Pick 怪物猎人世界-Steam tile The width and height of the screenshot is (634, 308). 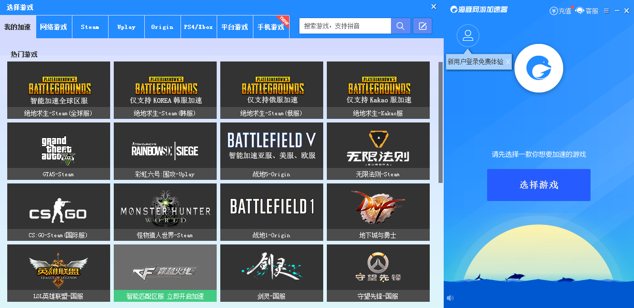(x=165, y=212)
